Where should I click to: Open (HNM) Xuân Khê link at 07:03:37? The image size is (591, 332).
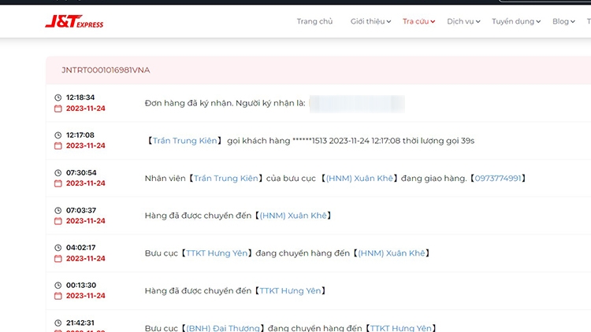point(293,216)
